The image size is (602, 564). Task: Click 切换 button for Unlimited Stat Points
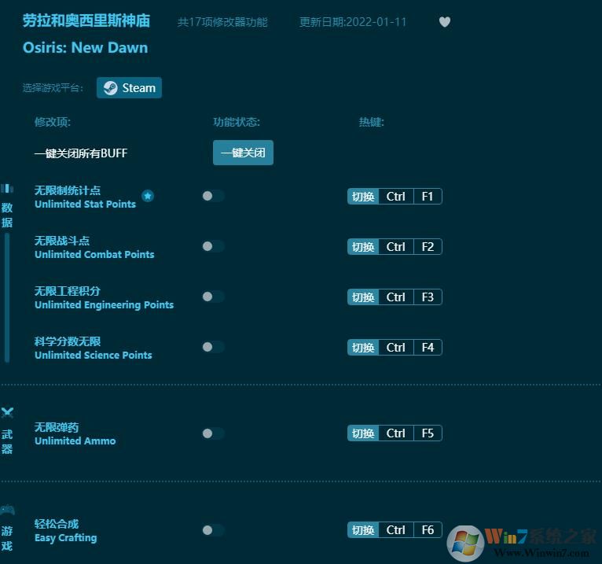pos(363,197)
